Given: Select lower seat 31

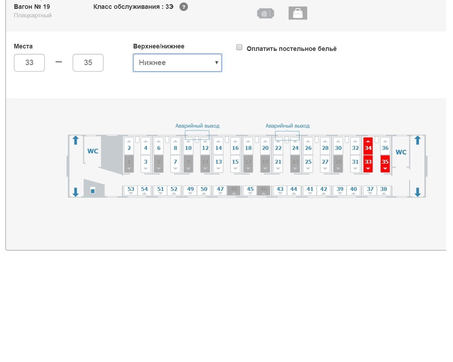Looking at the screenshot, I should [x=355, y=163].
